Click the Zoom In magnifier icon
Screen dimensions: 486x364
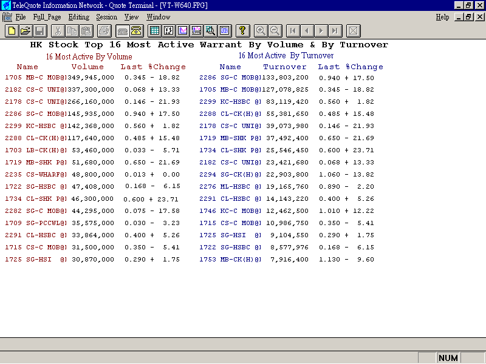tap(261, 31)
